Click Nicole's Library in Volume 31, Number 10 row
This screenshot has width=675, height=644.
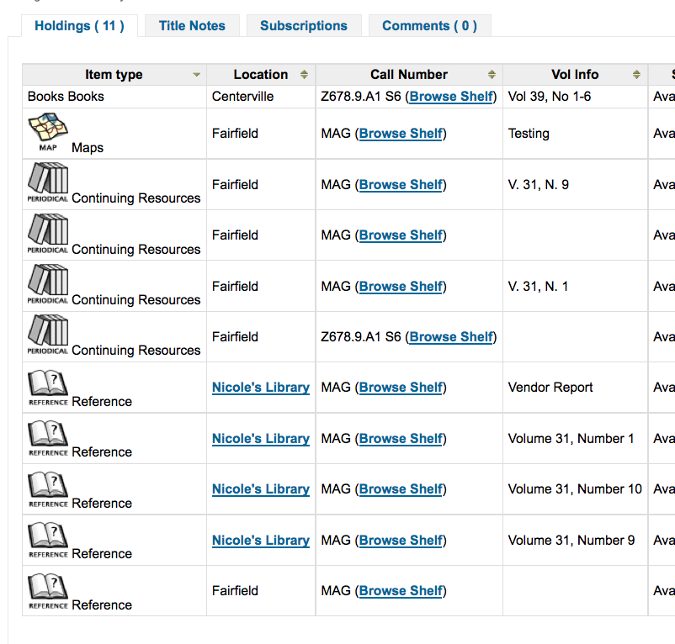pyautogui.click(x=261, y=489)
